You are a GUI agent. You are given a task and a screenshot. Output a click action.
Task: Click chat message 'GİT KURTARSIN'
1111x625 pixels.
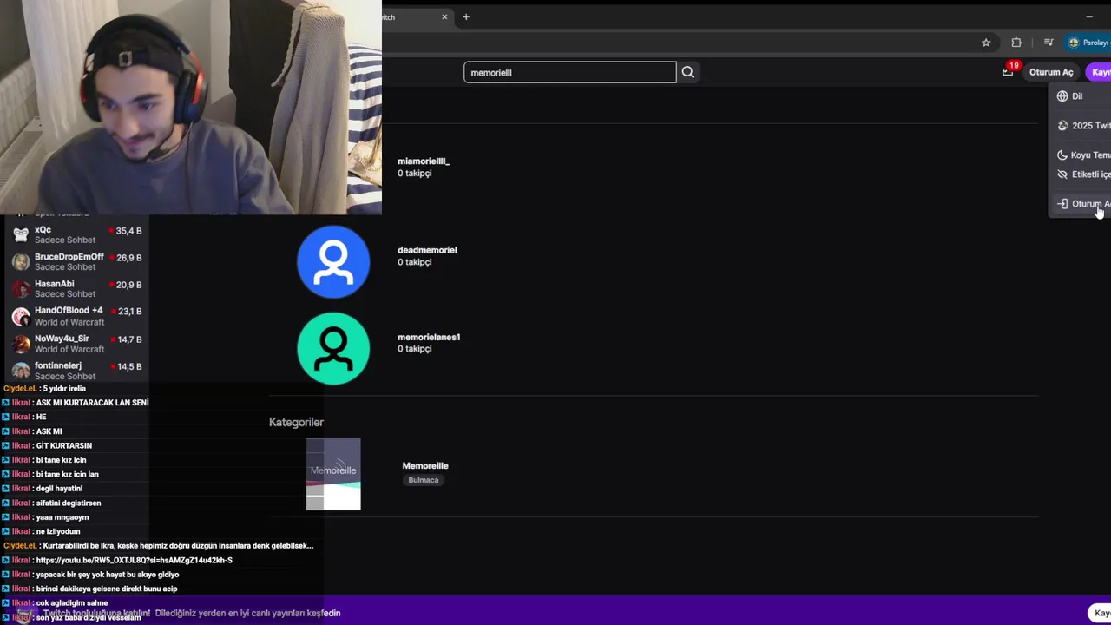[x=64, y=446]
